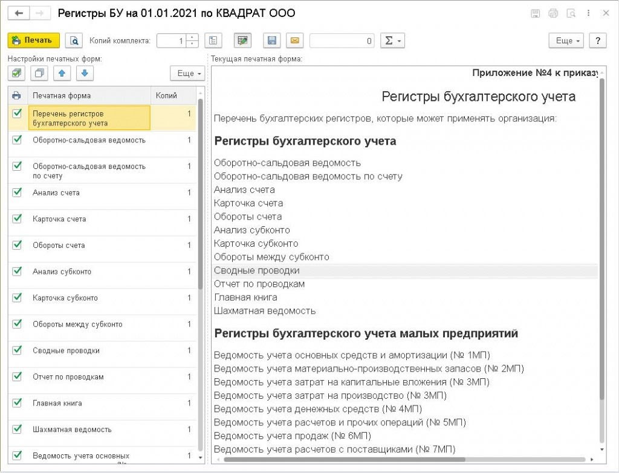Click the save to file diskette icon

pos(272,40)
